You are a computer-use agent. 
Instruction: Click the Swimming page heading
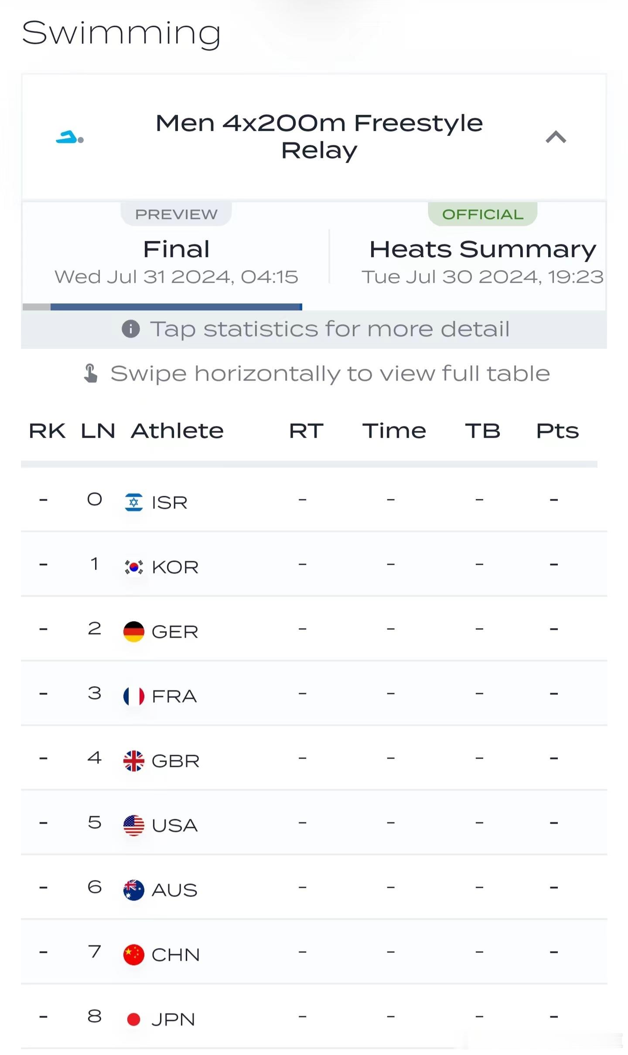[121, 33]
